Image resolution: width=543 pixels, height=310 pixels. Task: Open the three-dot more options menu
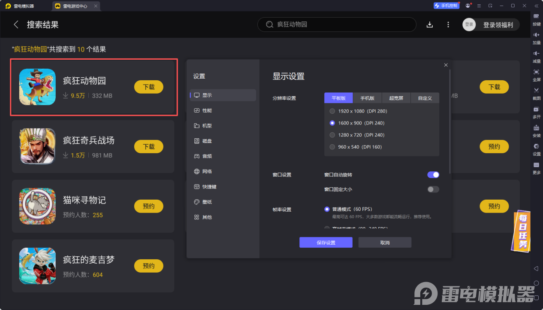448,24
